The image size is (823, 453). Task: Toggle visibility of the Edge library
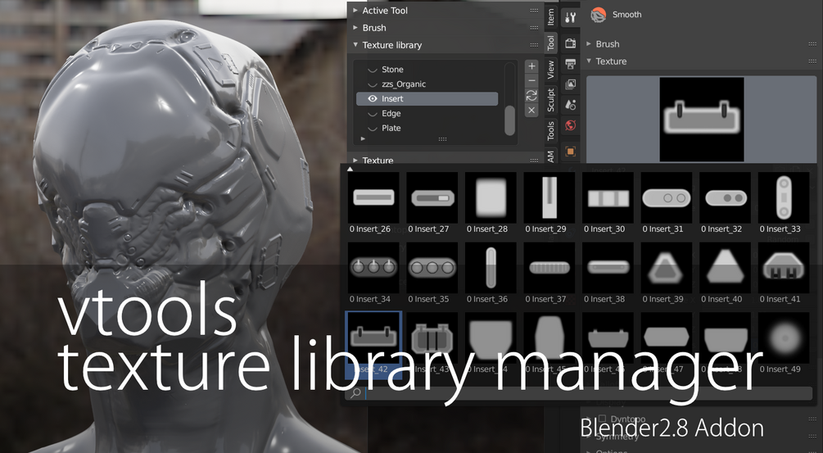pos(373,114)
